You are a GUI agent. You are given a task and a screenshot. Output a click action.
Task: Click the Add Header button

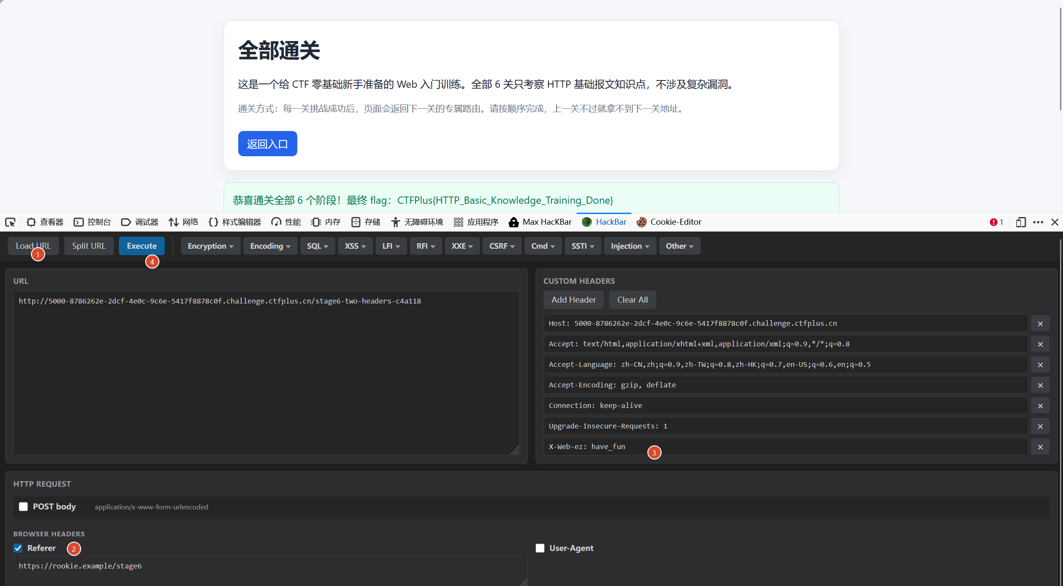[574, 300]
